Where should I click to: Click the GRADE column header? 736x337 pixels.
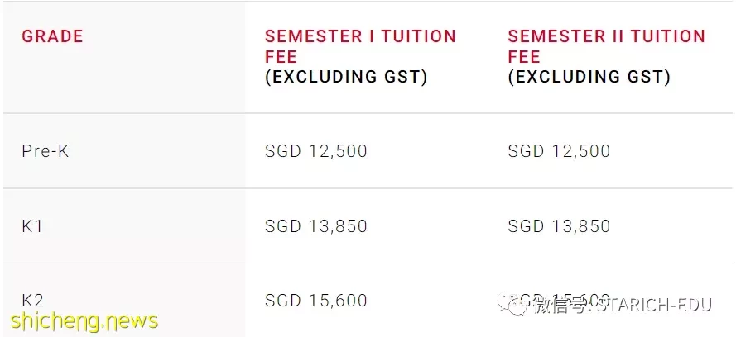coord(52,36)
